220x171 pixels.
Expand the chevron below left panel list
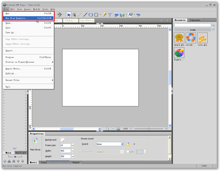tap(15, 148)
